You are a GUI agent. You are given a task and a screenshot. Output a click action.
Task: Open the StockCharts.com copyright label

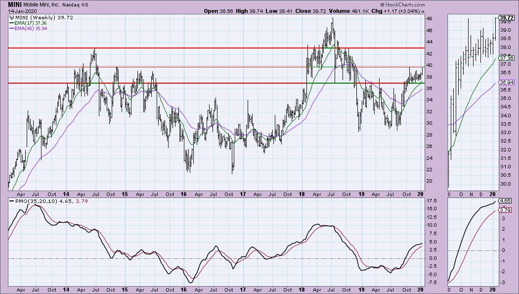point(402,4)
